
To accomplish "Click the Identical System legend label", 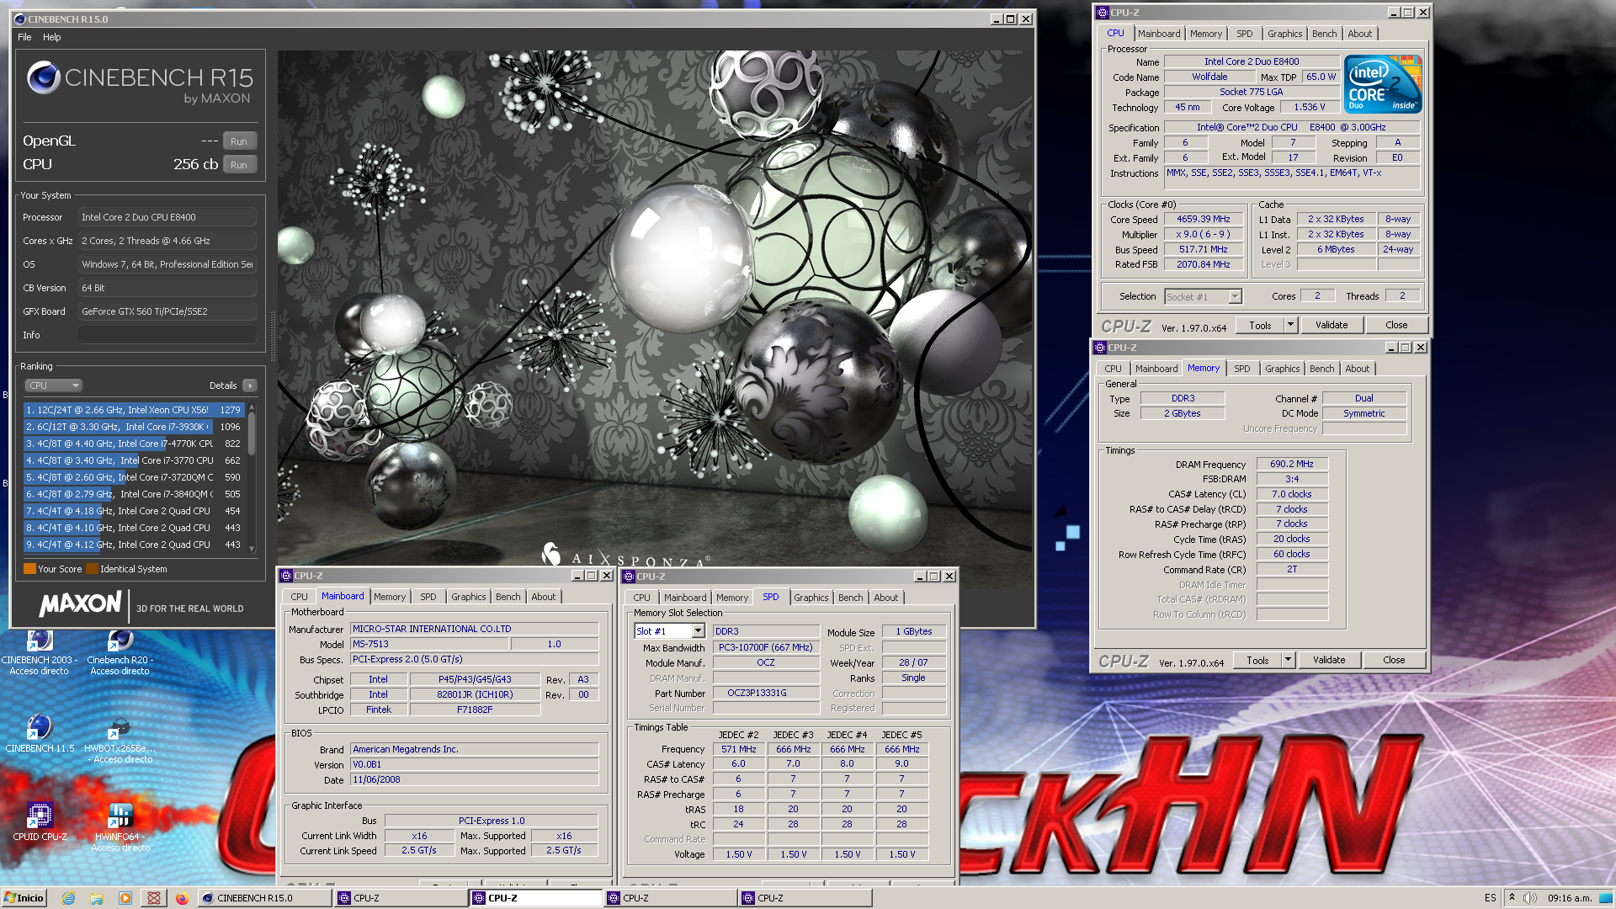I will [134, 569].
